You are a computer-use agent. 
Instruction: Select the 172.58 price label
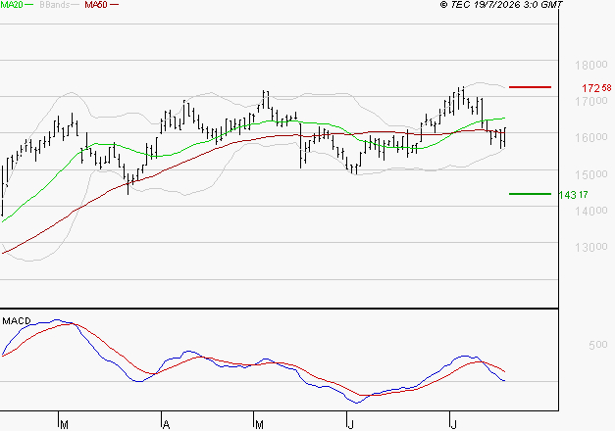(x=596, y=88)
